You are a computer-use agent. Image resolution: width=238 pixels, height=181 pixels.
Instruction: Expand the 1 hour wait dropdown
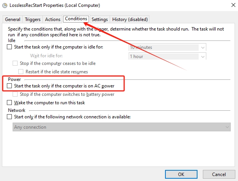point(167,56)
